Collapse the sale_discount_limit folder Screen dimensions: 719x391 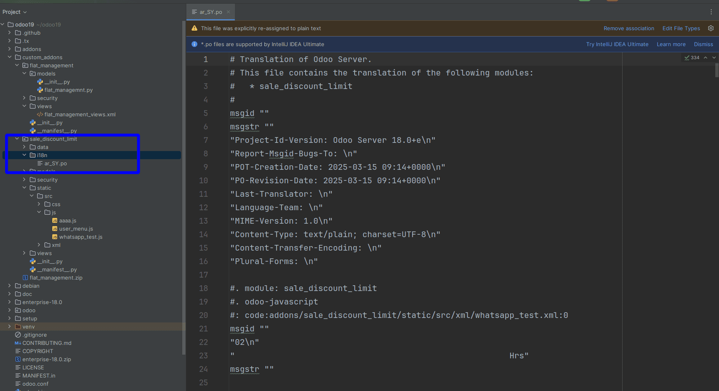[17, 139]
